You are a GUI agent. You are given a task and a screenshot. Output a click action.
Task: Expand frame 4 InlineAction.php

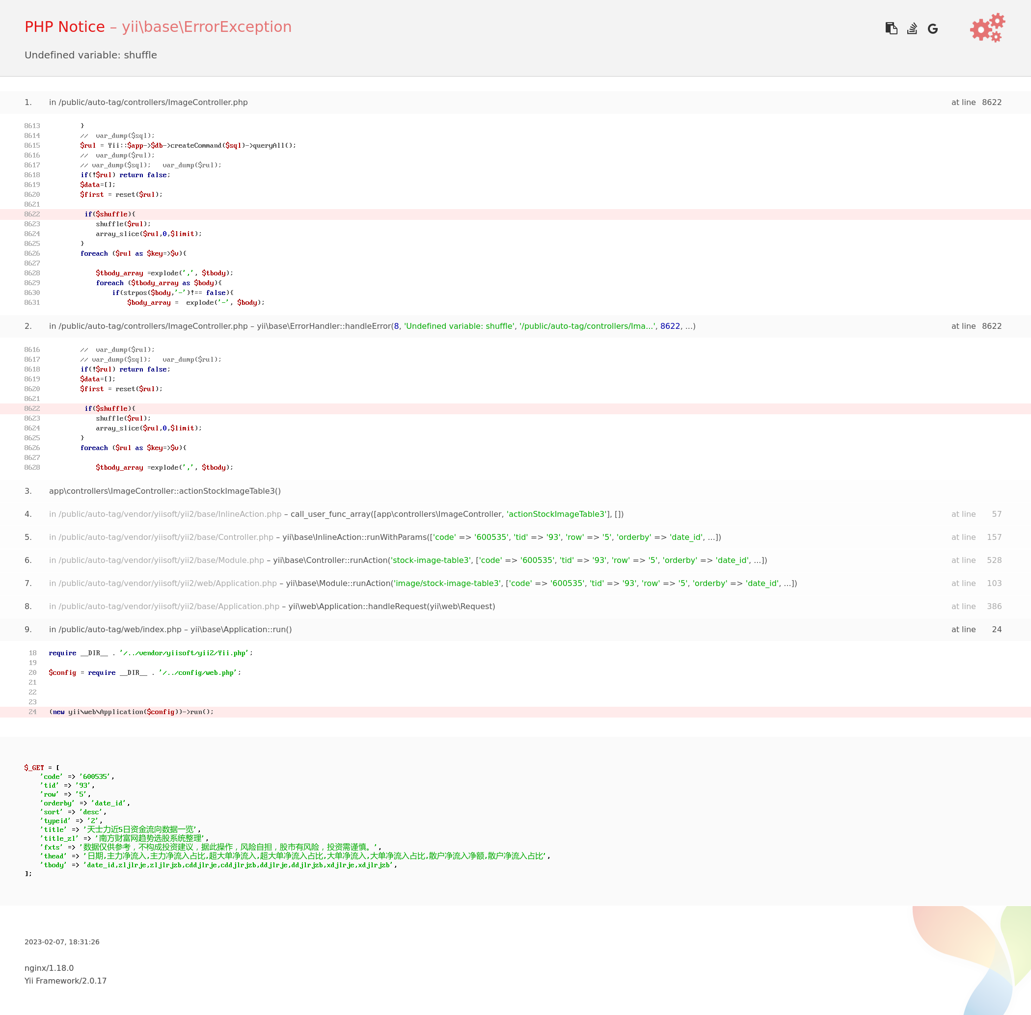tap(165, 514)
